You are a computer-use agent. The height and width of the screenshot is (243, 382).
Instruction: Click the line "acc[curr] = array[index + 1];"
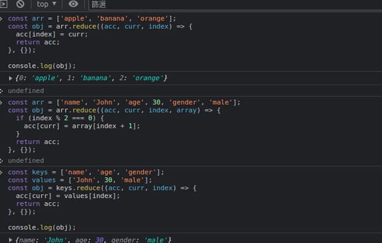coord(82,126)
